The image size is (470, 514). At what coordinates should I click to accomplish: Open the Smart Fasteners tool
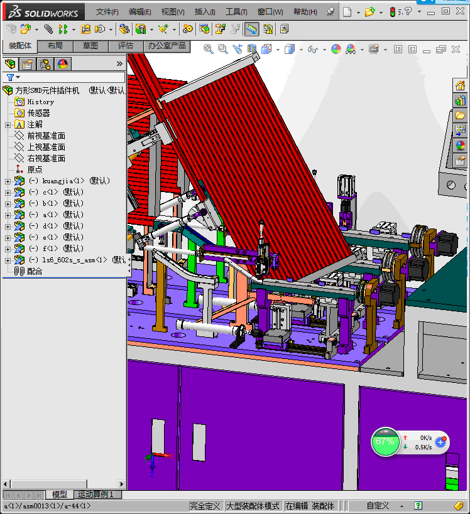click(x=85, y=29)
